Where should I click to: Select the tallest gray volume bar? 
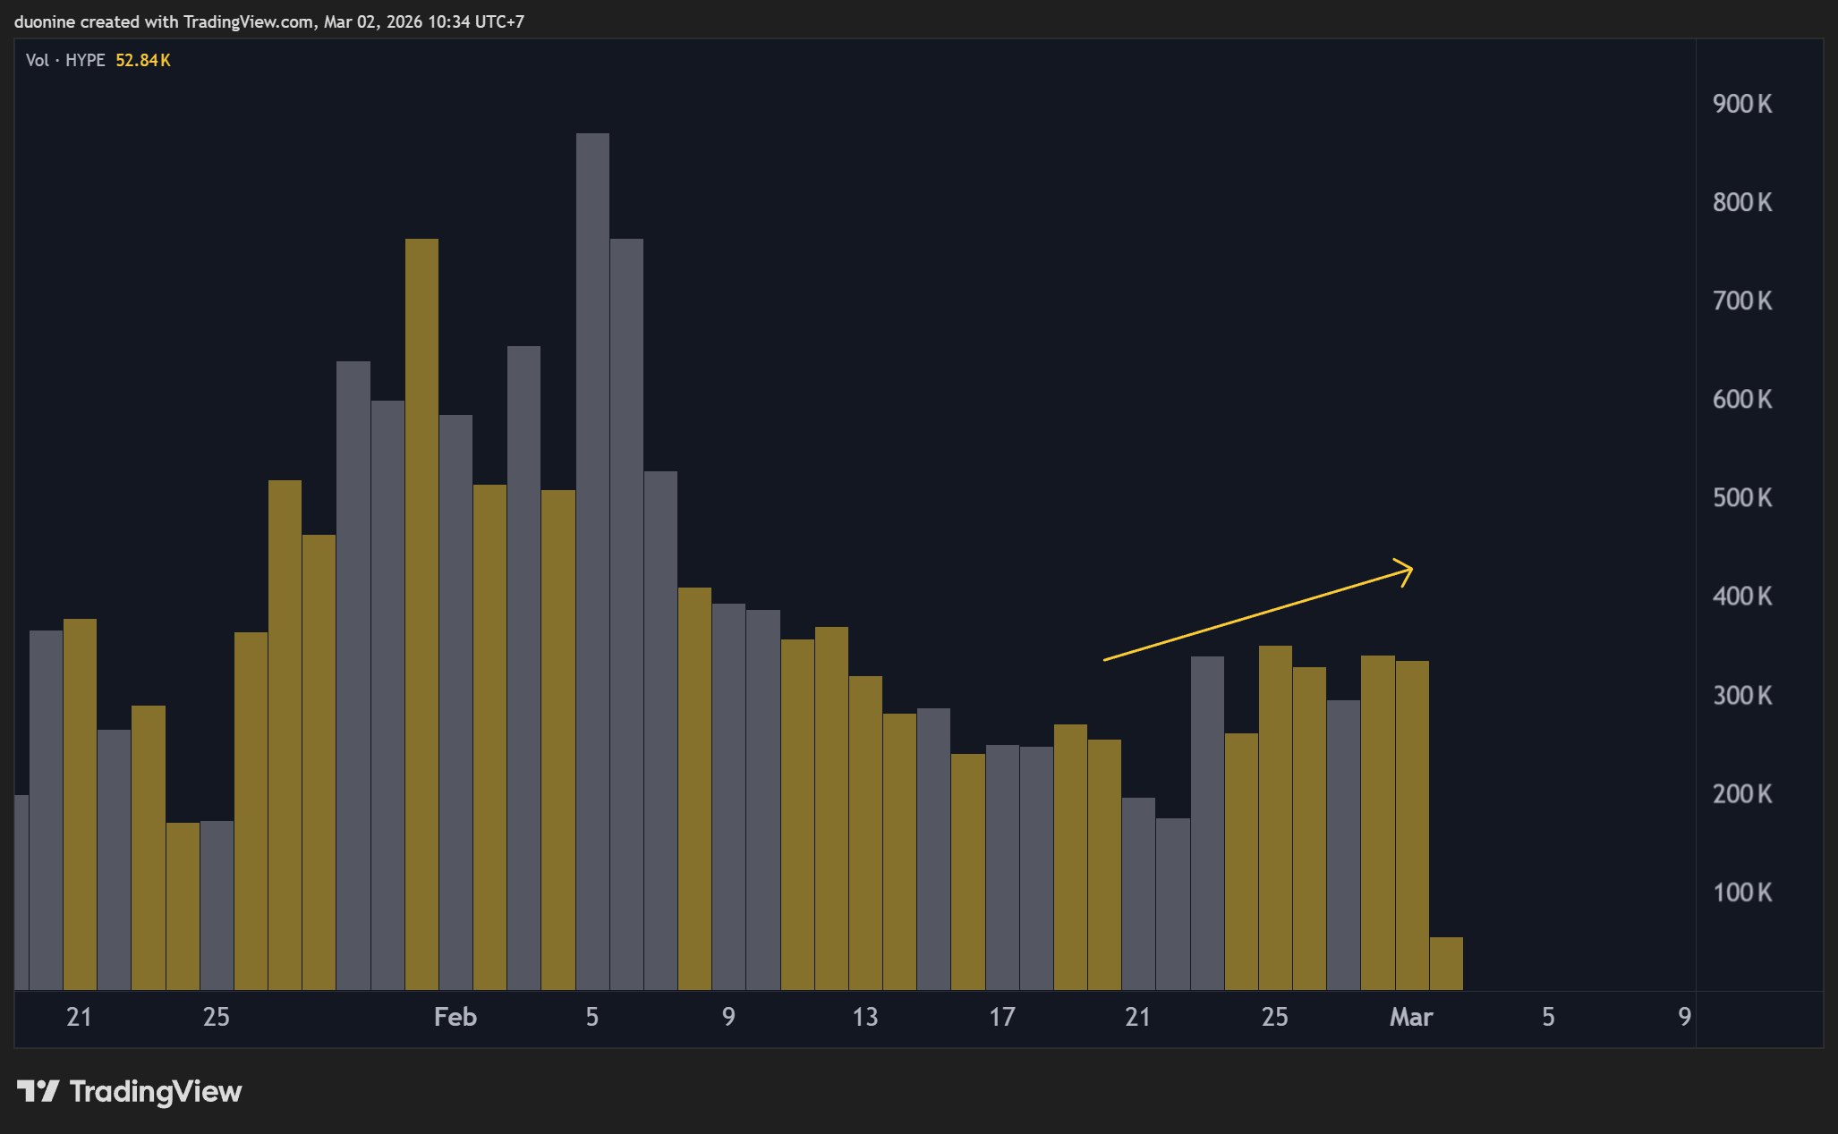(593, 537)
